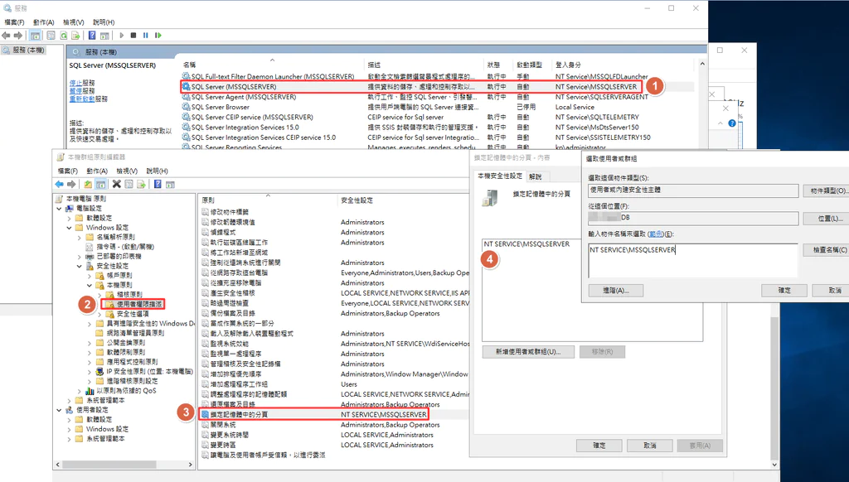Click 進階(A)... button
This screenshot has width=849, height=482.
[x=616, y=291]
